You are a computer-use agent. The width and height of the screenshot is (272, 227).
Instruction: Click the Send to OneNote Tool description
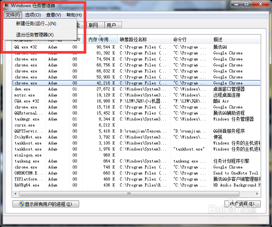tap(236, 173)
